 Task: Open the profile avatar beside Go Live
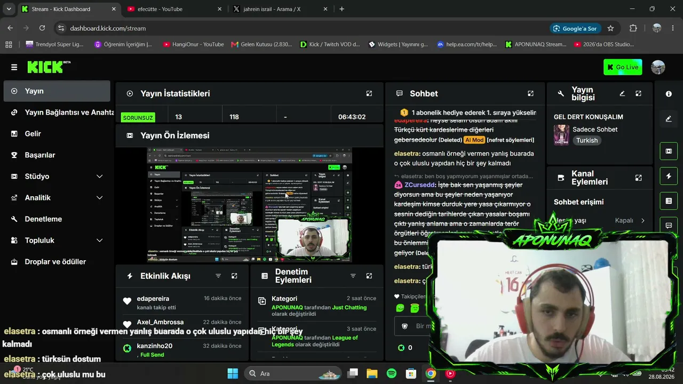pos(658,67)
